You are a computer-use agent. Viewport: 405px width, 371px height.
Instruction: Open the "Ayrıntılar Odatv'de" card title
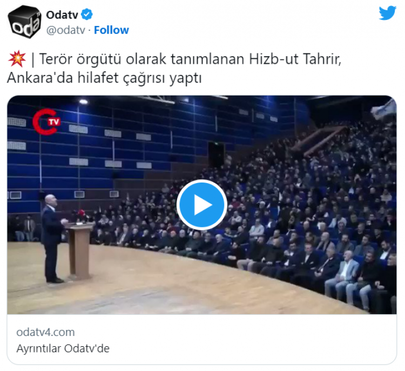(63, 348)
